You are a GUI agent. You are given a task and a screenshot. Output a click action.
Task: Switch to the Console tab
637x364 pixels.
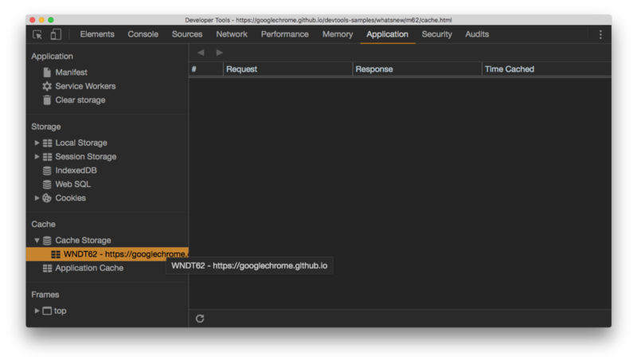[x=143, y=34]
